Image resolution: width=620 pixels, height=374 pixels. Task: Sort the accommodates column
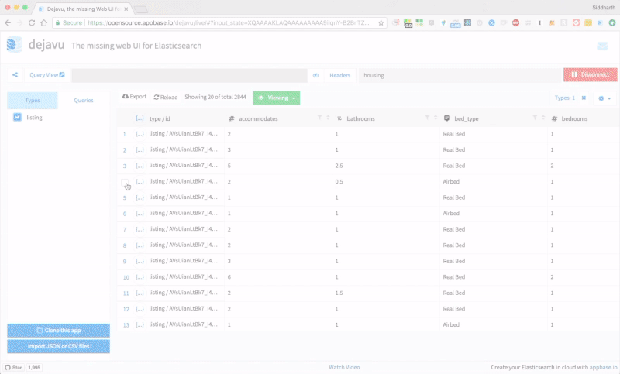(328, 118)
